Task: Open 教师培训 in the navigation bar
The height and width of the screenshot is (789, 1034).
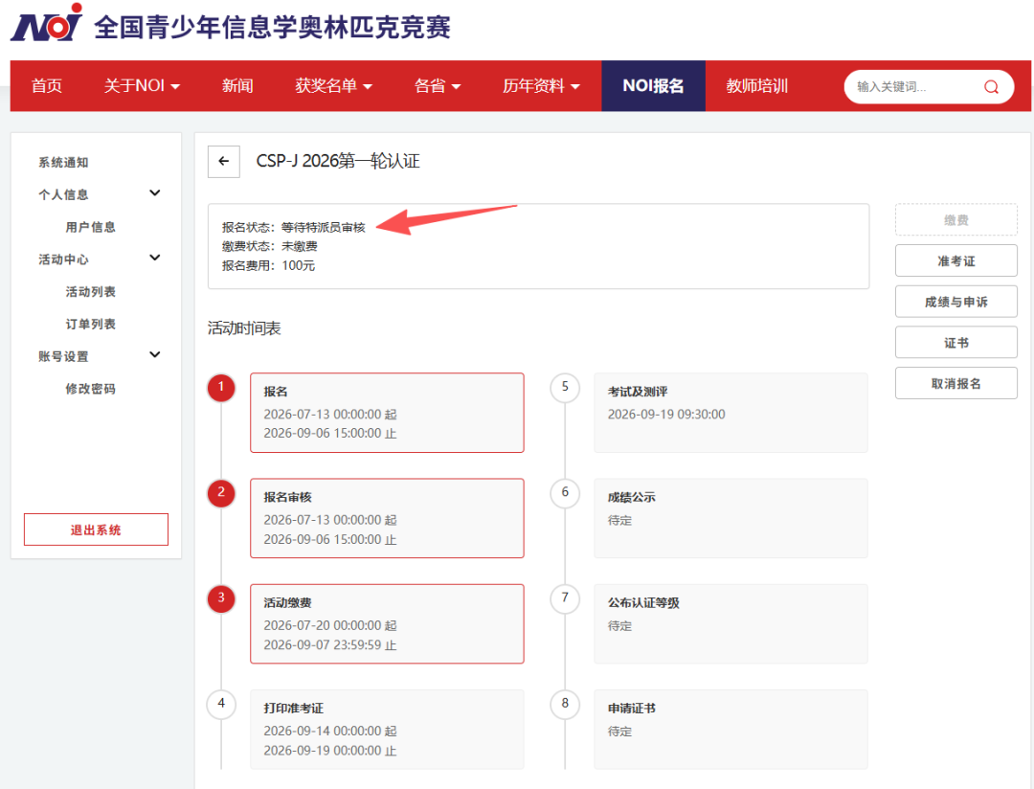Action: (x=757, y=86)
